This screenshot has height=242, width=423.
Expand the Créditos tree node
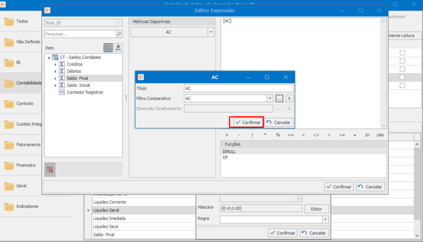pyautogui.click(x=56, y=64)
